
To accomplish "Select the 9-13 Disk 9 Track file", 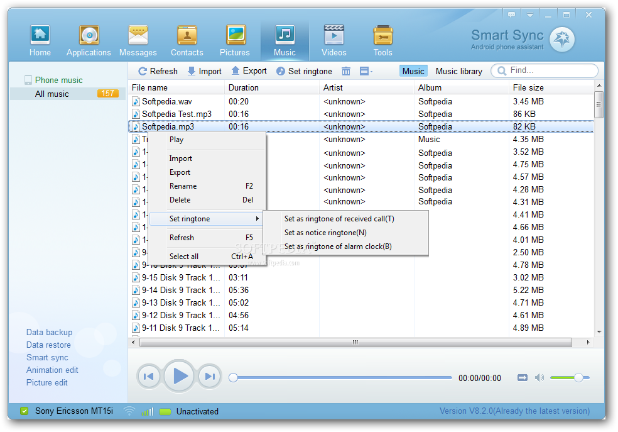I will [x=361, y=303].
